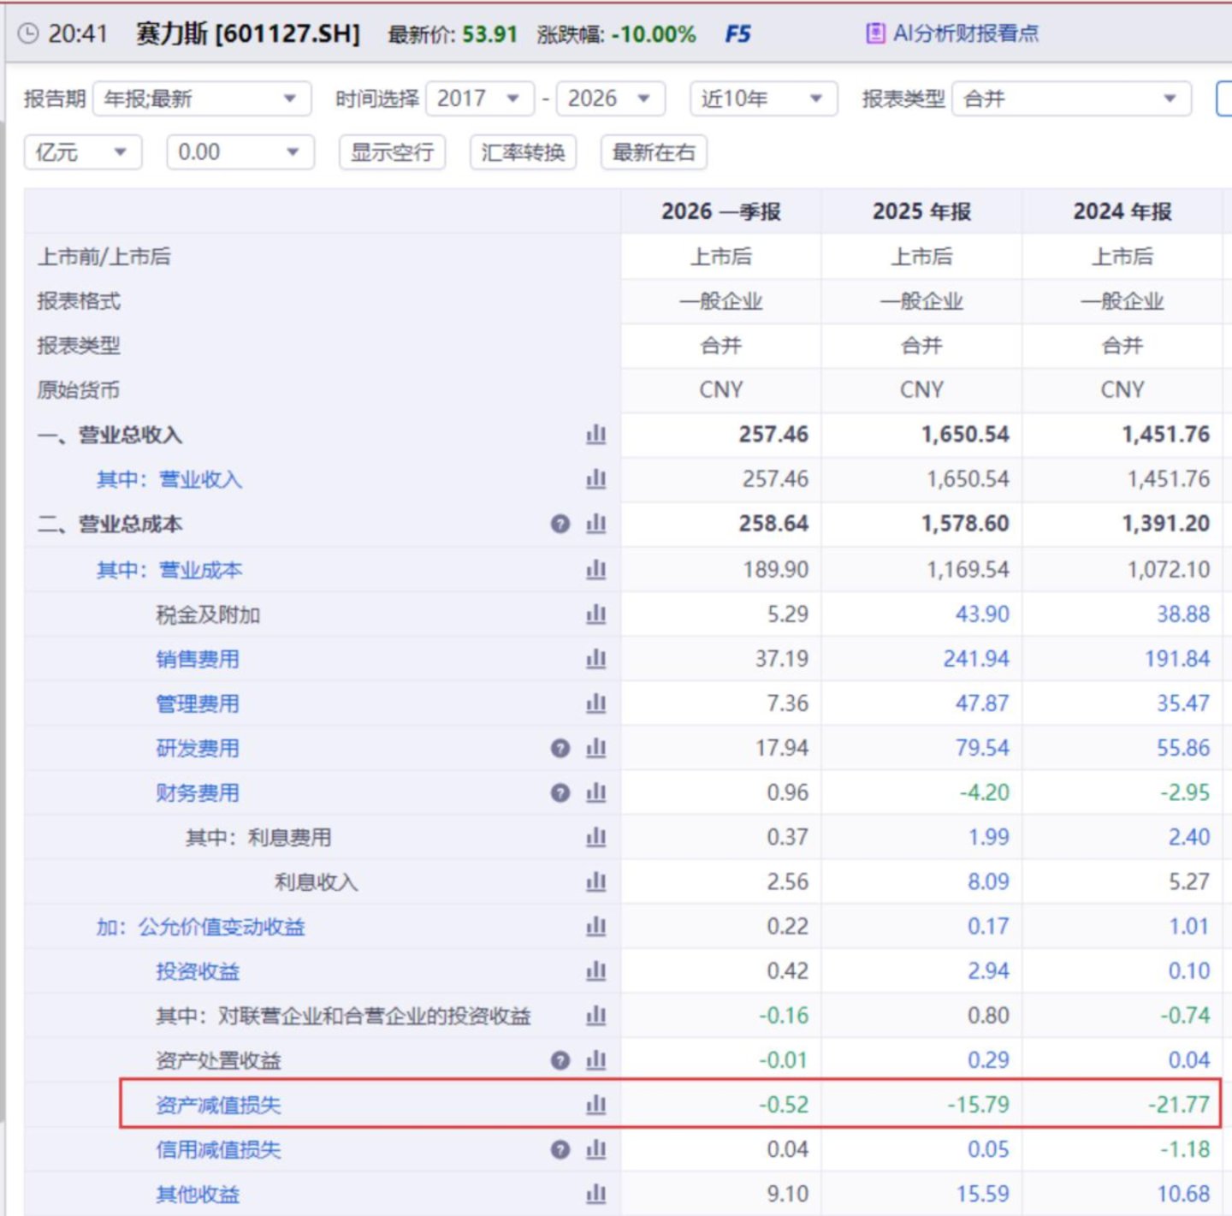Open the 财务费用 row link
This screenshot has height=1216, width=1232.
(x=198, y=792)
